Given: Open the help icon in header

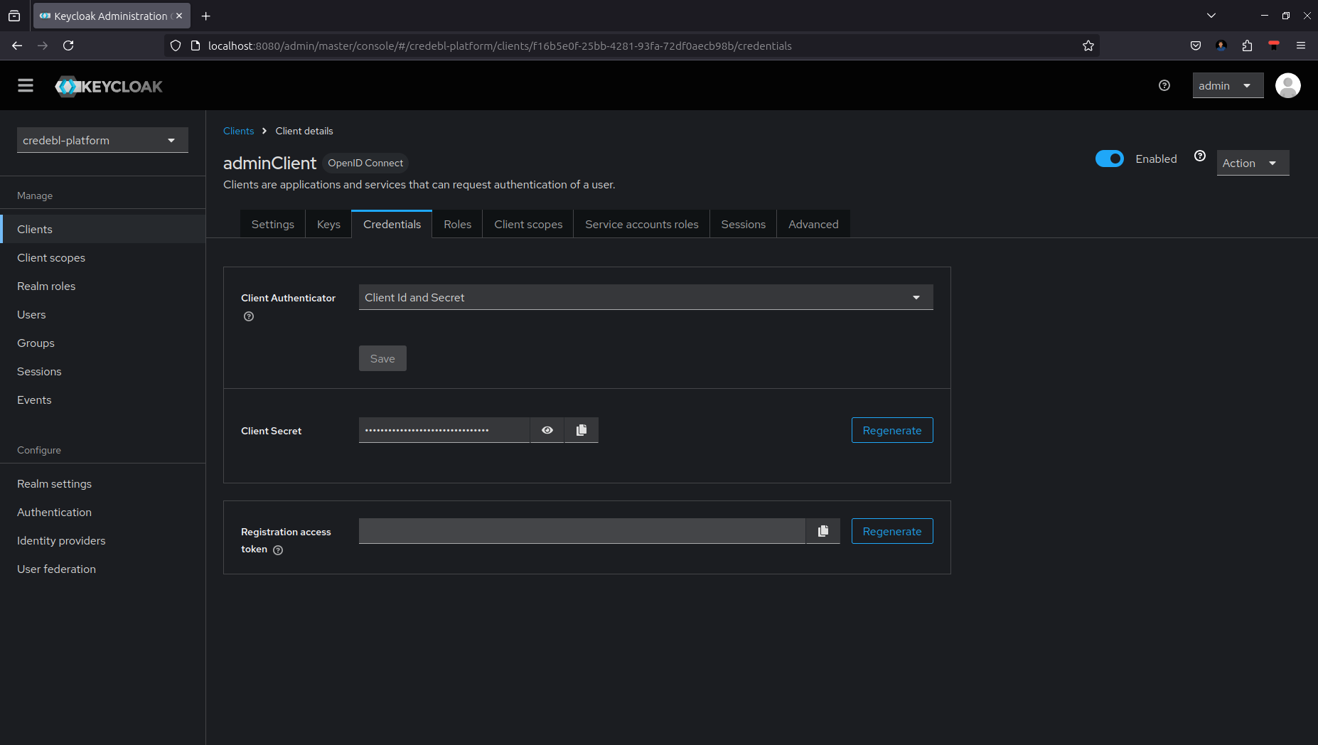Looking at the screenshot, I should (1164, 86).
